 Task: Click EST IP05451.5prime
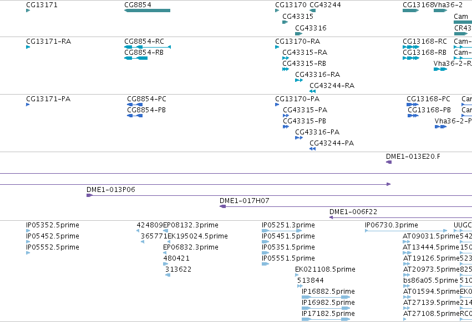point(288,236)
